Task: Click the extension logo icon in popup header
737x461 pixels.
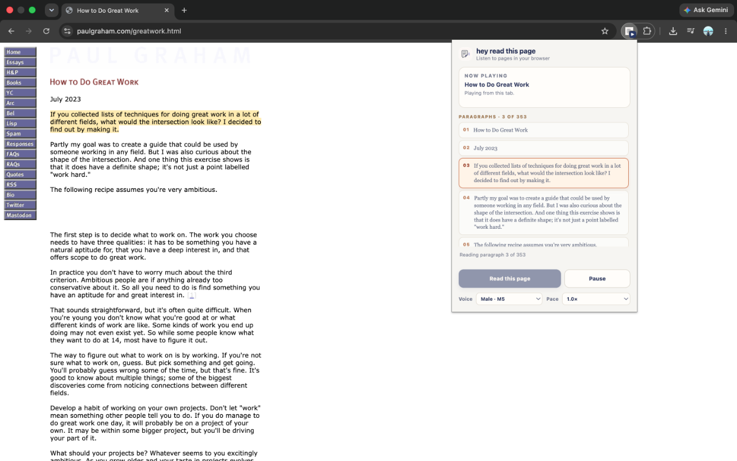Action: click(x=465, y=54)
